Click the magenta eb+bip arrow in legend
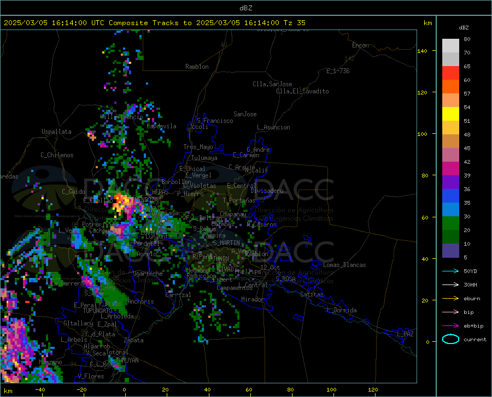Screen dimensions: 492x397 [450, 325]
